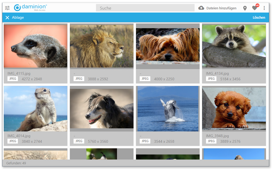274x171 pixels.
Task: Click the Gefunden: 49 status bar text
Action: pos(16,163)
